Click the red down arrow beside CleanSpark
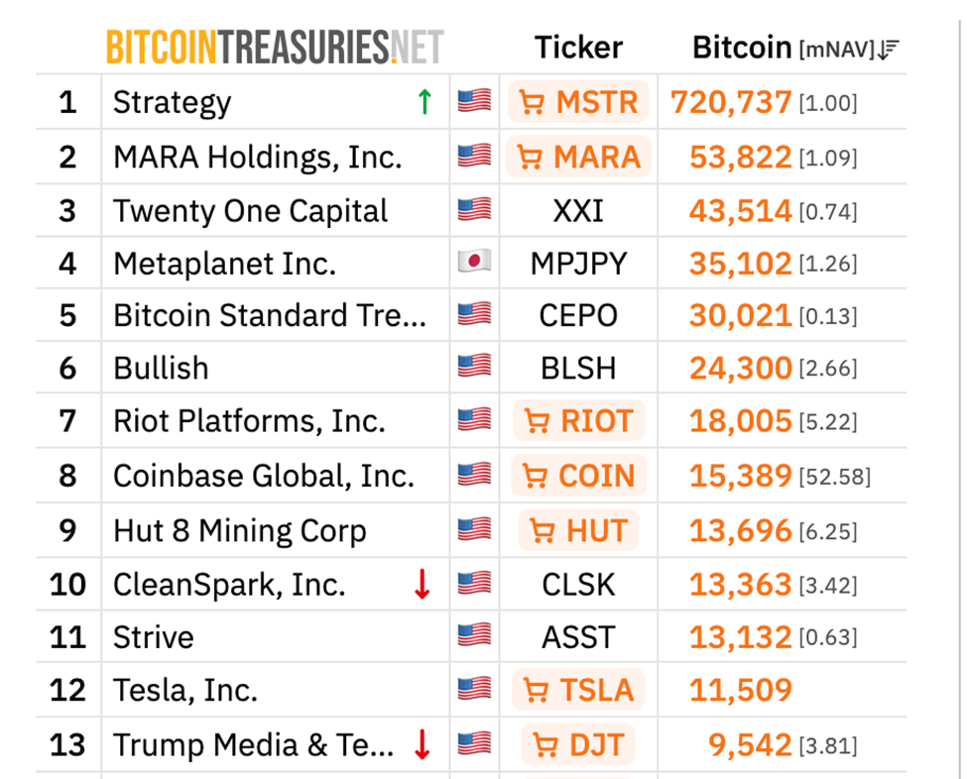Screen dimensions: 967x779 pyautogui.click(x=422, y=585)
